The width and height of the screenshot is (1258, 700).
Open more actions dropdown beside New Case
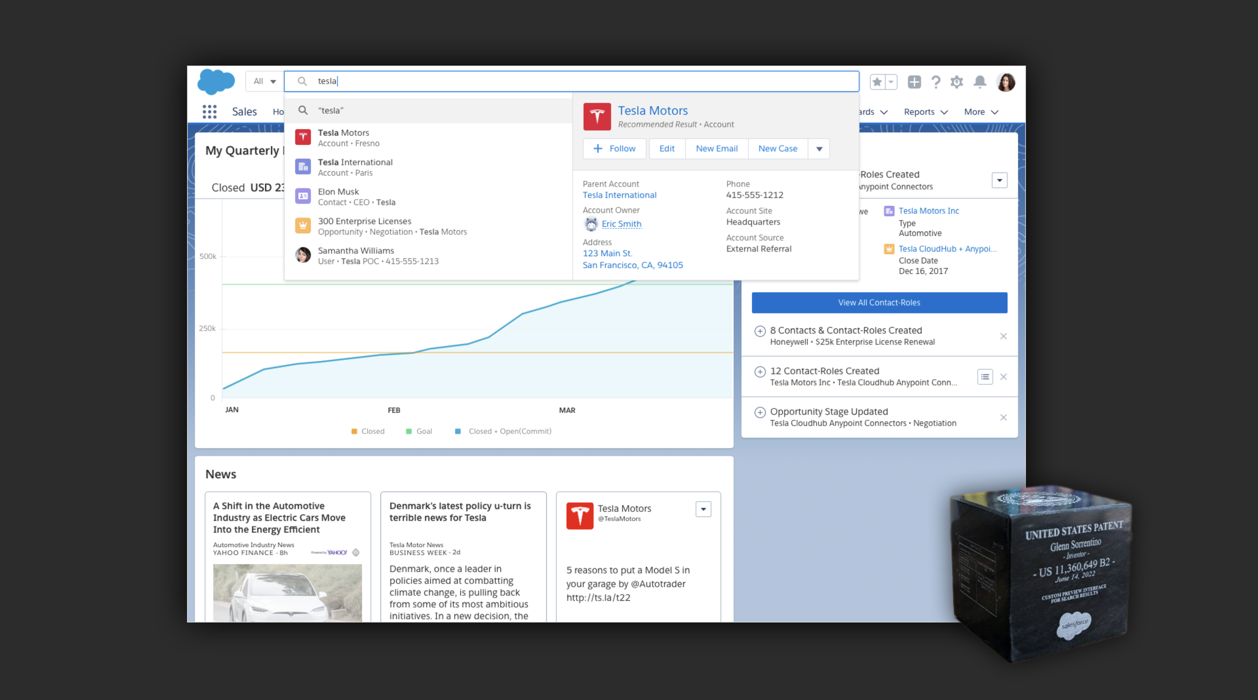(819, 148)
